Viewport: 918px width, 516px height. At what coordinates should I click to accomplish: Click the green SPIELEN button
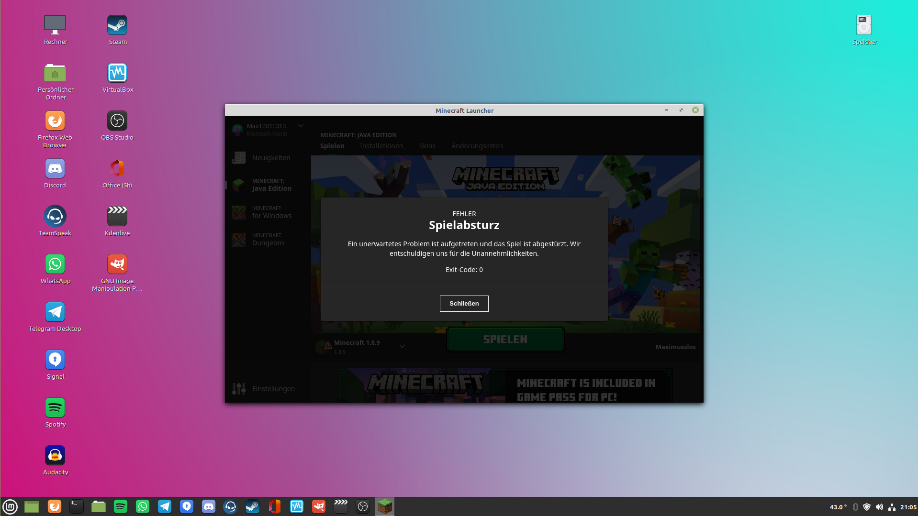(x=505, y=340)
